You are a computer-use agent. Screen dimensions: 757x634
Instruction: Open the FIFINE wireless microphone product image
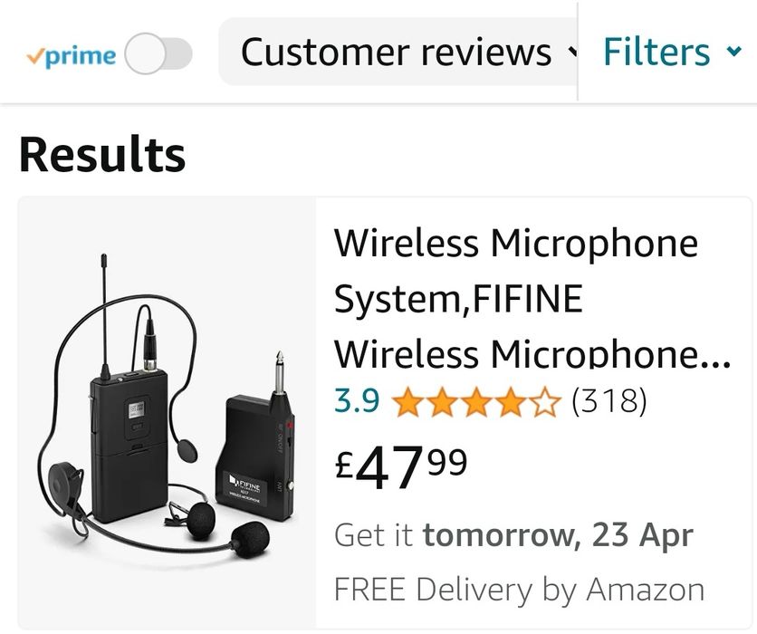coord(167,412)
